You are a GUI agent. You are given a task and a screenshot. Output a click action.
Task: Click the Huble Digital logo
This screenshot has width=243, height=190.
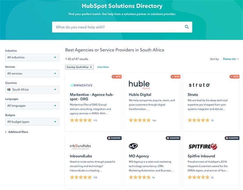139,85
